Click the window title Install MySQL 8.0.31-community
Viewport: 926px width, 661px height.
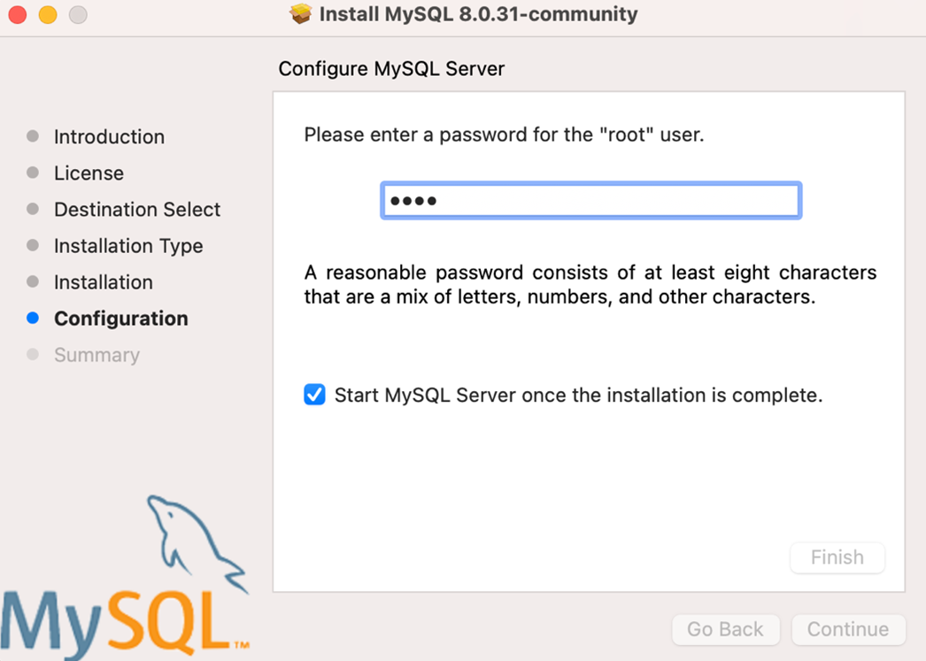click(477, 14)
